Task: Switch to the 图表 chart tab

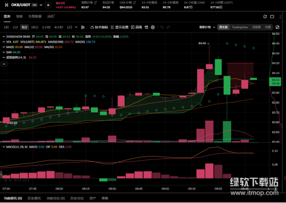Action: click(7, 17)
